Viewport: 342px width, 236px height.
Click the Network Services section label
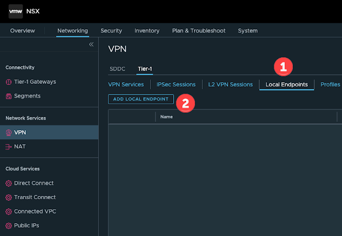pyautogui.click(x=26, y=119)
